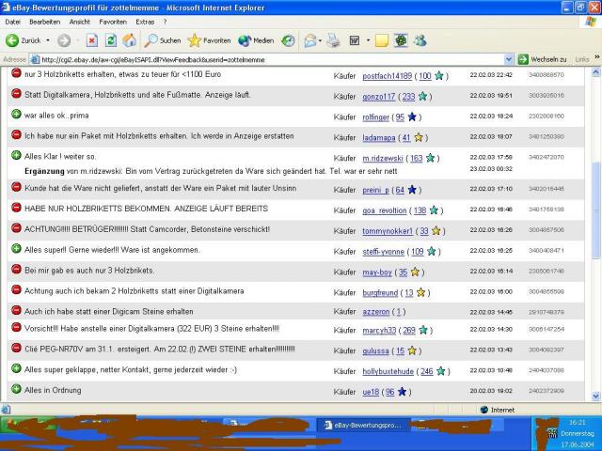Open the ? help menu

(x=165, y=22)
